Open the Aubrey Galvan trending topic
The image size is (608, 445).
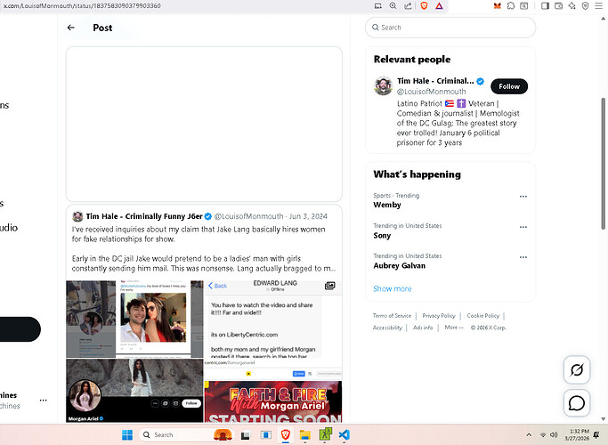(x=400, y=265)
